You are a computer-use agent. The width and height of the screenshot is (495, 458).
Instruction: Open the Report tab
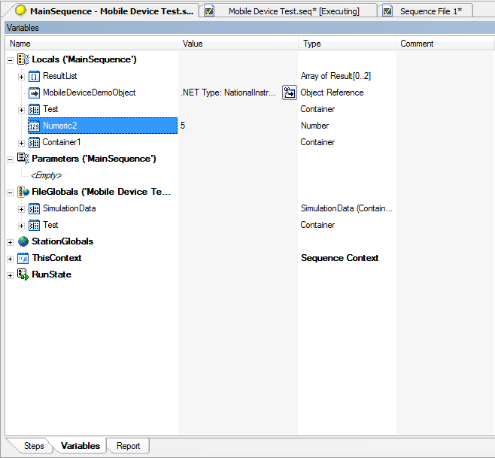[x=128, y=446]
